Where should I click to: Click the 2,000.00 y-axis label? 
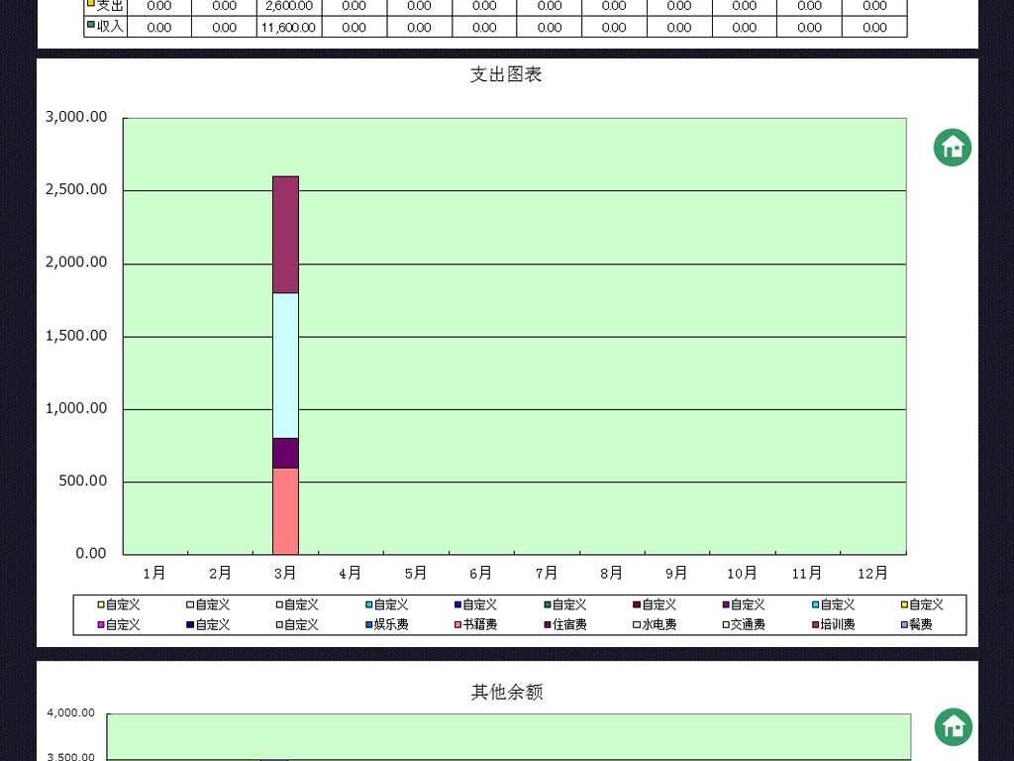[76, 262]
